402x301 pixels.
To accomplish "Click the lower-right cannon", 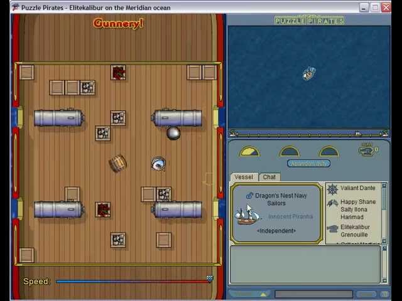I will coord(177,209).
